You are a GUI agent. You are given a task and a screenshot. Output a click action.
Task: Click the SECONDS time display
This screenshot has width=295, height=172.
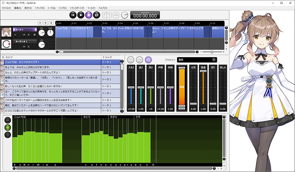click(145, 15)
